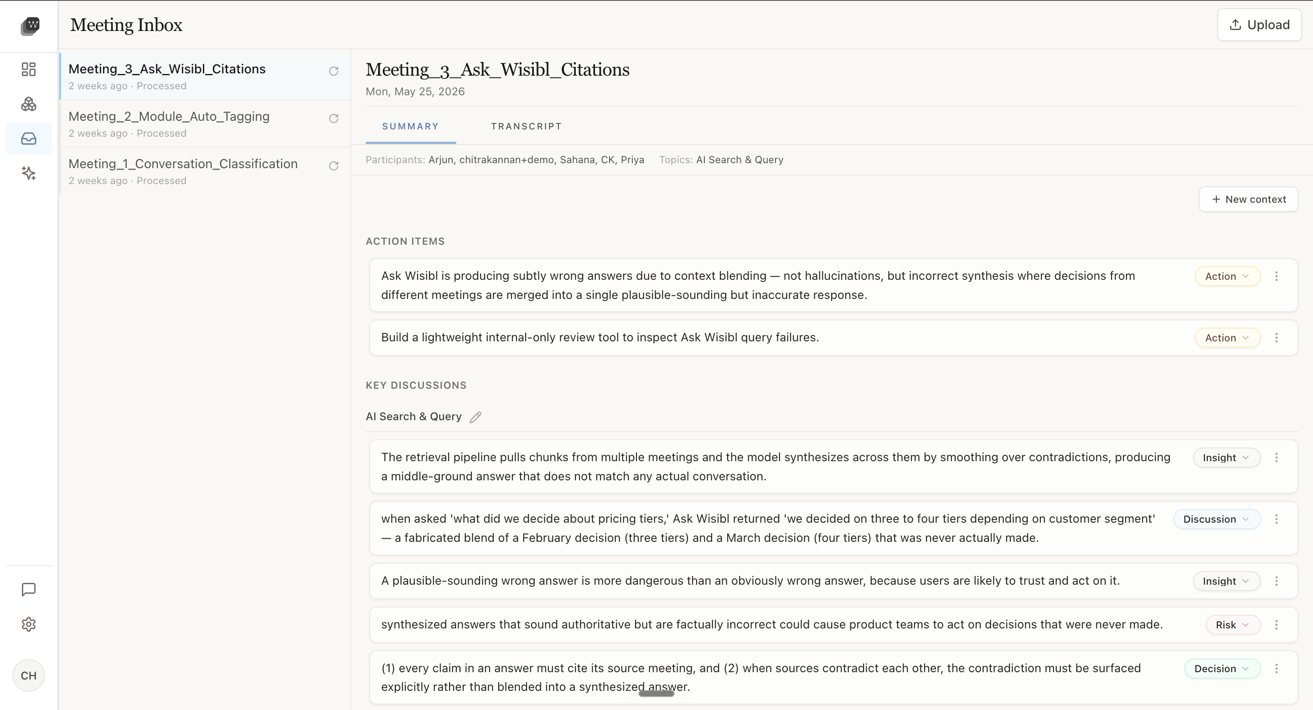Edit the AI Search & Query topic name

(x=476, y=417)
